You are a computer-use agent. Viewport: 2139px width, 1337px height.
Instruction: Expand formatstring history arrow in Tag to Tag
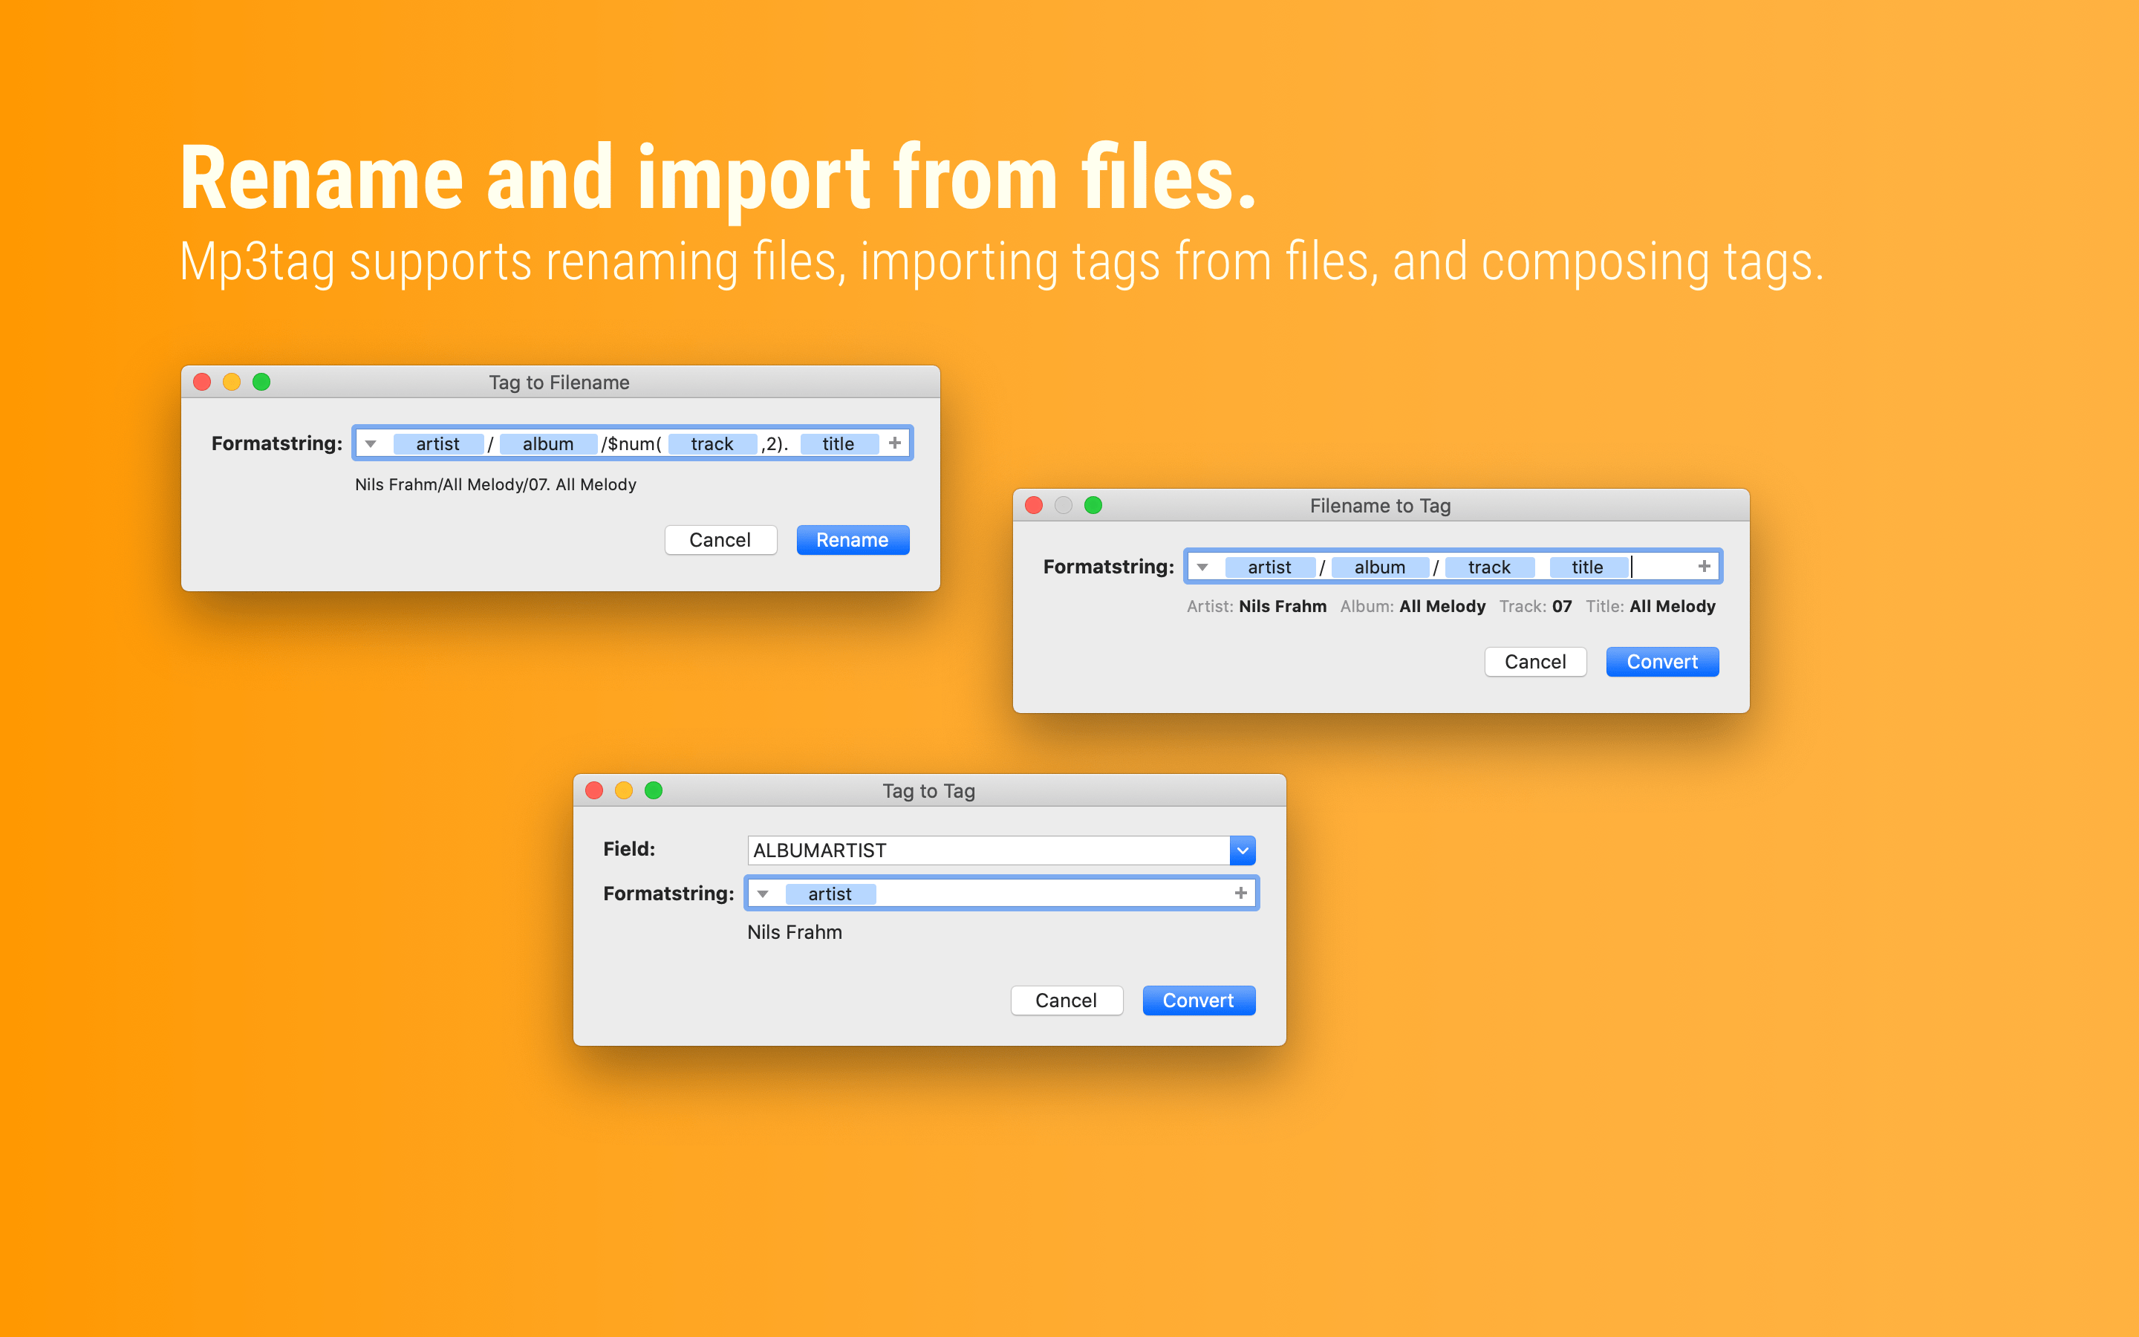763,894
